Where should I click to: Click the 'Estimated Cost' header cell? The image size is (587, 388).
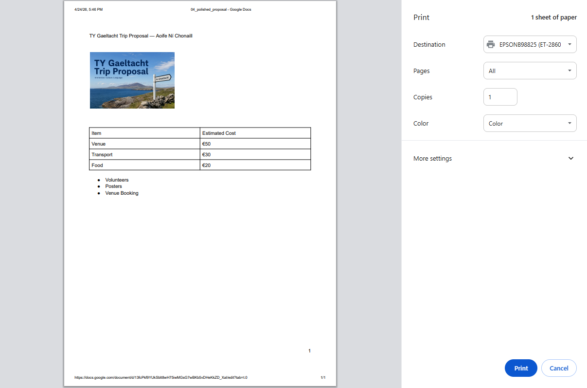[x=255, y=133]
